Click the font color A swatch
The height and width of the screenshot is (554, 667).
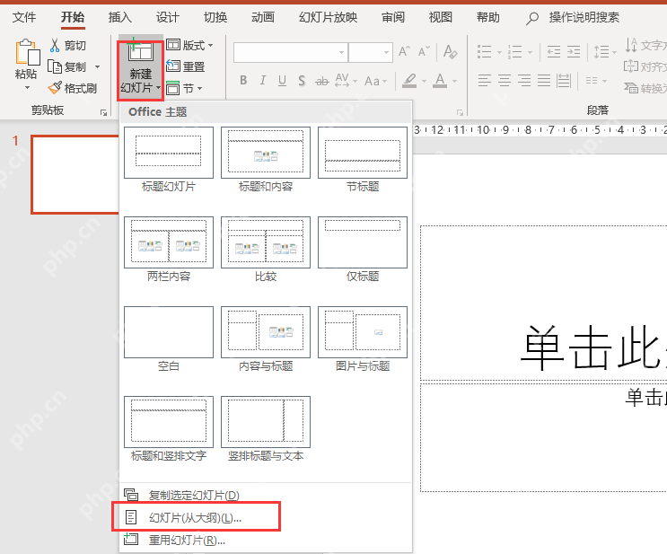[x=440, y=81]
